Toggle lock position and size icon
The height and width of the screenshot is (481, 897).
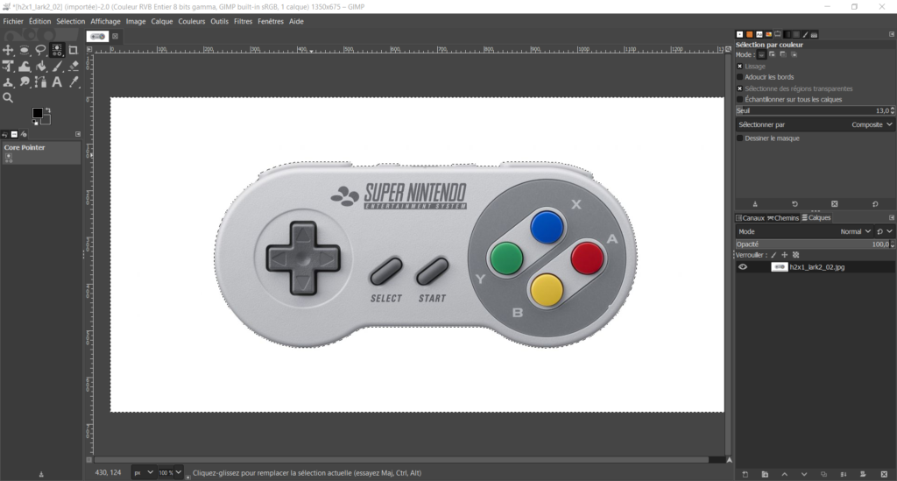click(784, 255)
